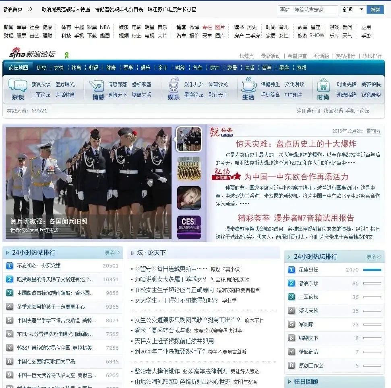The width and height of the screenshot is (391, 388).
Task: Open the NBA link in top navigation
Action: pos(105,27)
